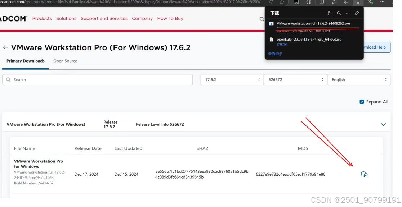
Task: Click the download icon for VMware Workstation Pro
Action: click(x=364, y=174)
